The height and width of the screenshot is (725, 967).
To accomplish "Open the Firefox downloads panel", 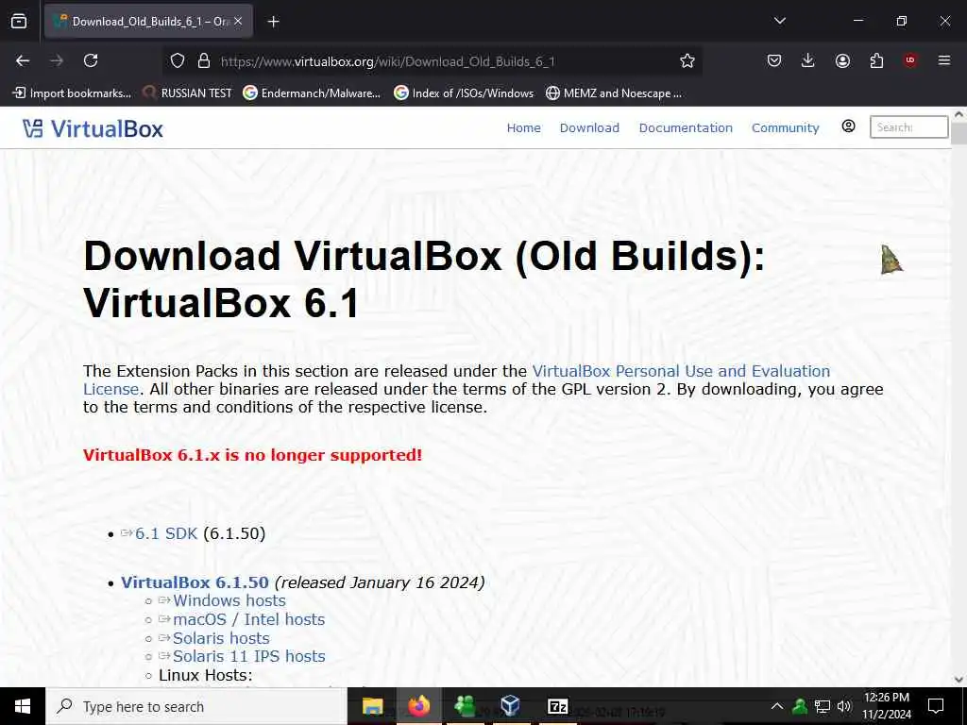I will pos(808,60).
